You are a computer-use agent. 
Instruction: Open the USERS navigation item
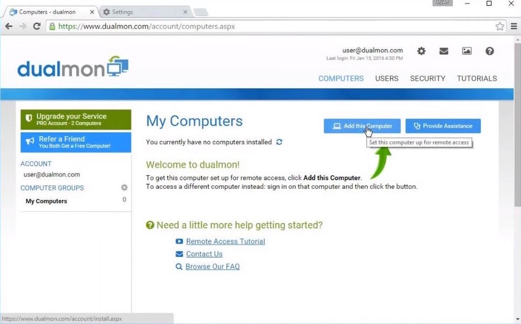point(387,78)
